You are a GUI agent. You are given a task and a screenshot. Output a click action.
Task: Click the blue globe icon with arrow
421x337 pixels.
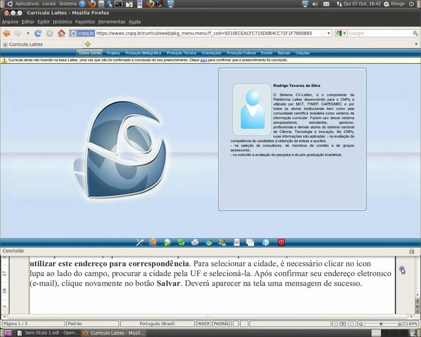[209, 242]
